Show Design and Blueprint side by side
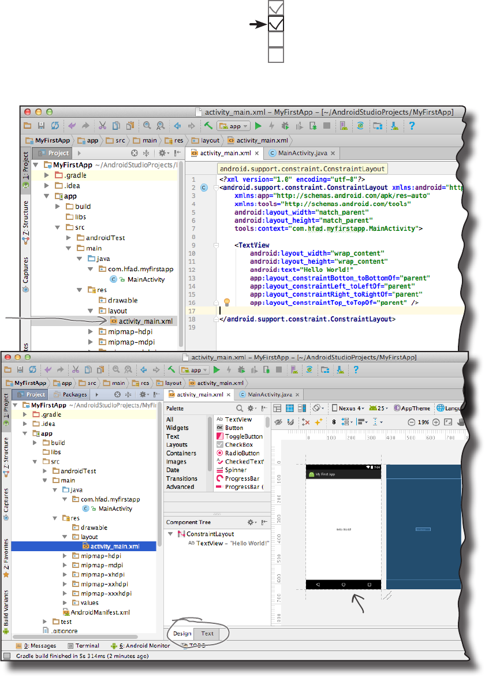This screenshot has height=677, width=485. [x=302, y=408]
